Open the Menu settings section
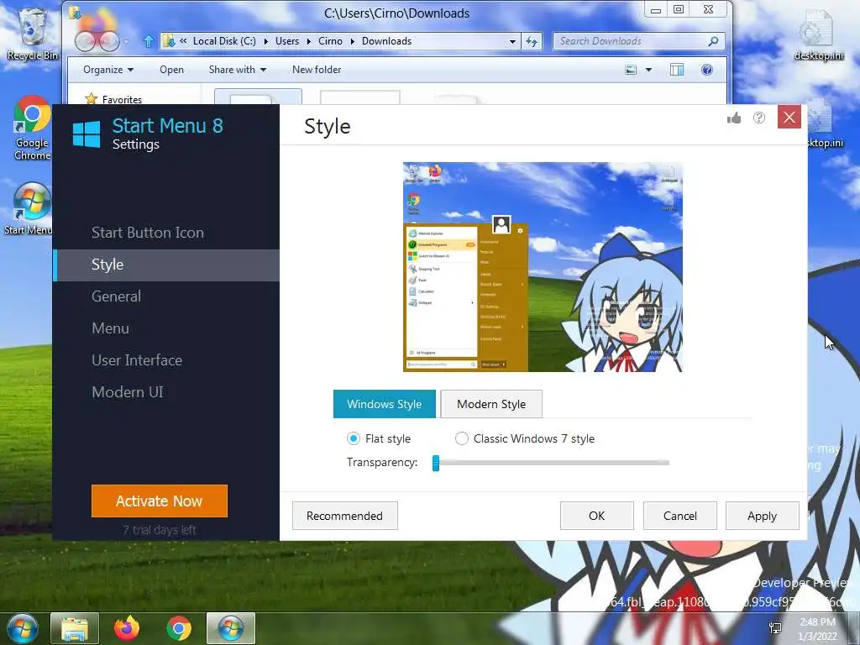 point(110,328)
